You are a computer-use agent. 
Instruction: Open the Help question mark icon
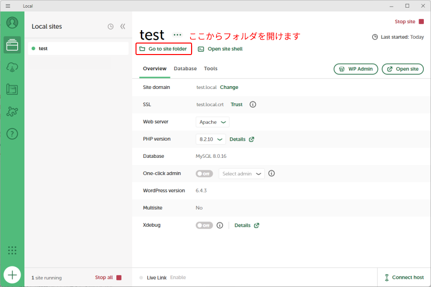click(x=12, y=134)
